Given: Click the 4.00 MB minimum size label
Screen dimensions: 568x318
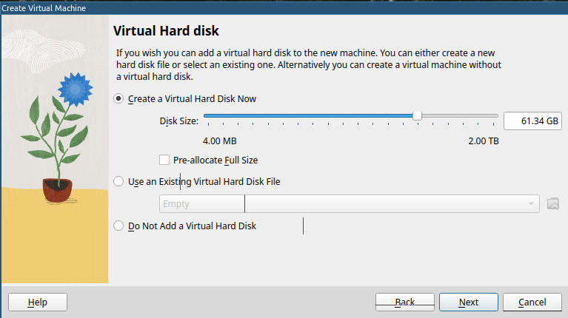Looking at the screenshot, I should click(220, 141).
